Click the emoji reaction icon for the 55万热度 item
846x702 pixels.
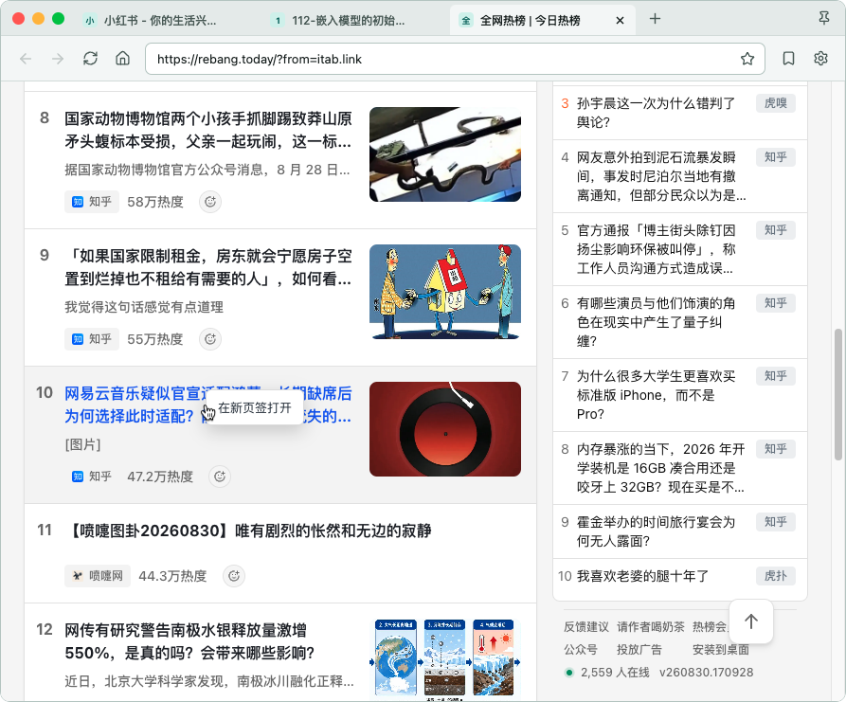(210, 339)
